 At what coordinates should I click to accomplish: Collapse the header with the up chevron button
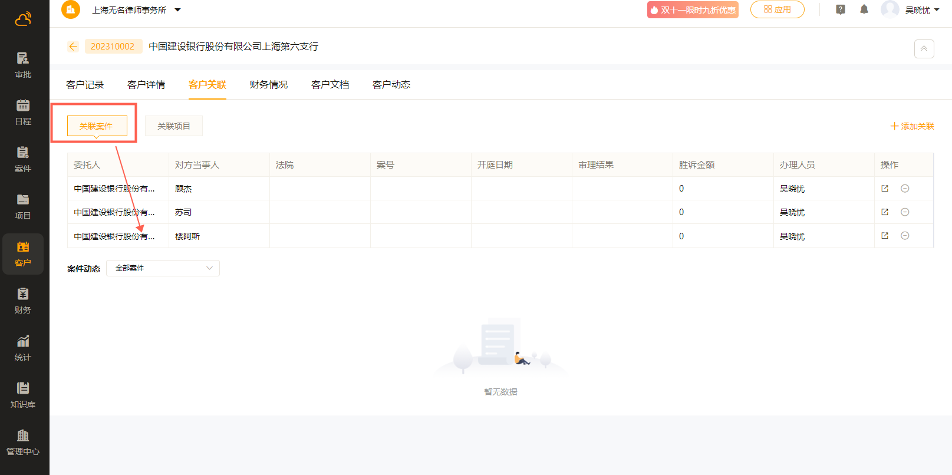(924, 48)
